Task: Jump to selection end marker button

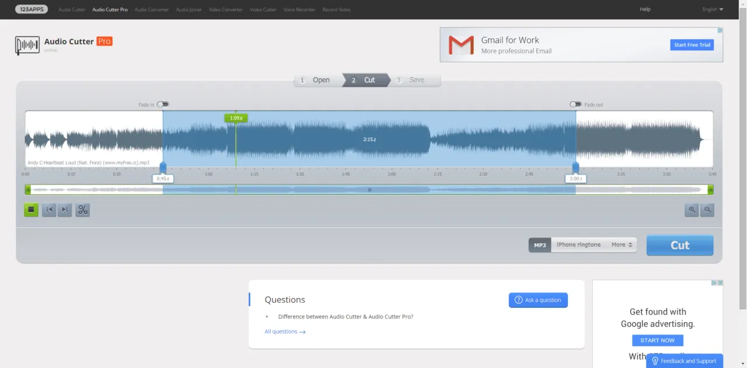Action: (65, 210)
